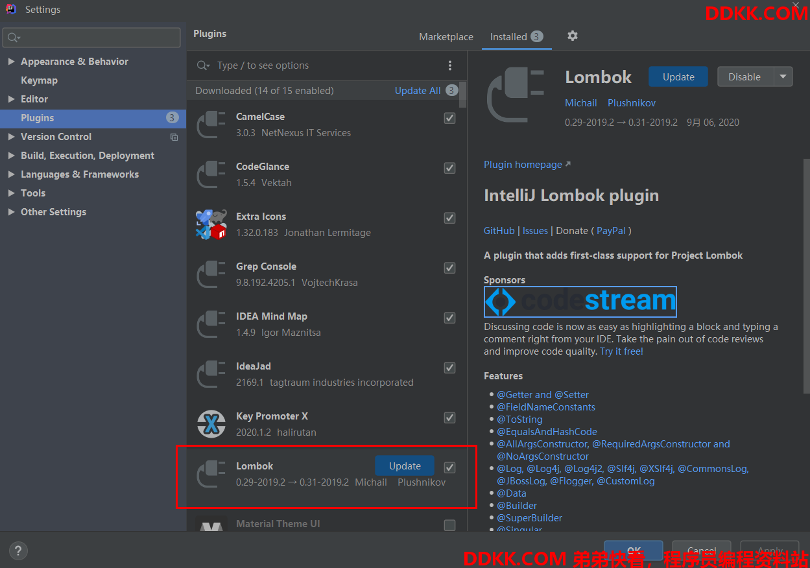This screenshot has width=810, height=568.
Task: Click Update button in Lombok list row
Action: tap(405, 466)
